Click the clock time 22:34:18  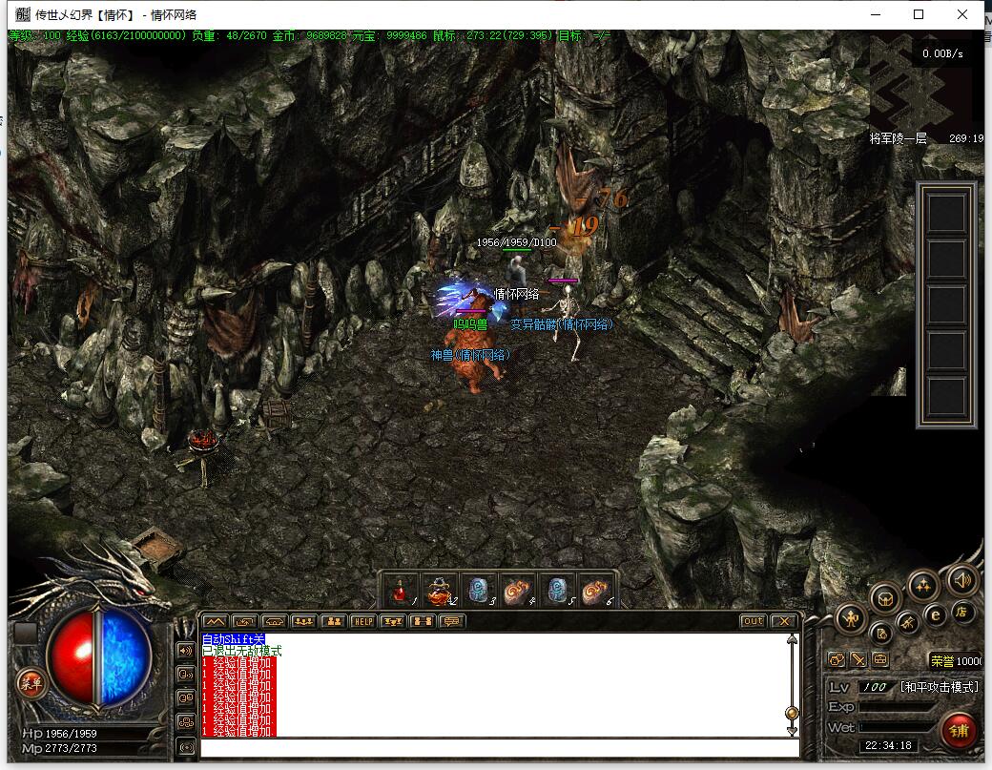pos(888,745)
